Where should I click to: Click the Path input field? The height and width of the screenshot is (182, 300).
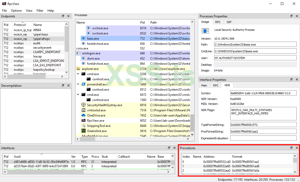pyautogui.click(x=255, y=45)
